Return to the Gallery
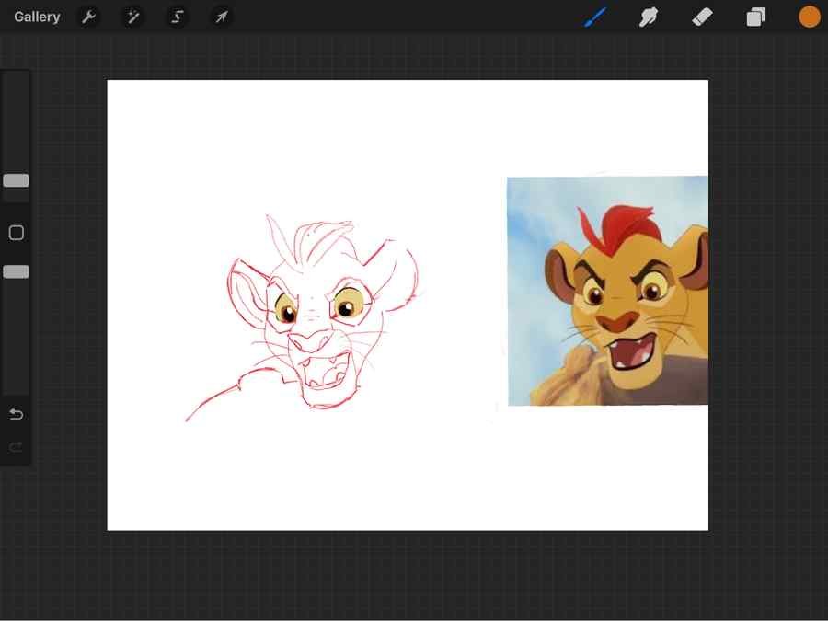Screen dimensions: 828x621 37,17
